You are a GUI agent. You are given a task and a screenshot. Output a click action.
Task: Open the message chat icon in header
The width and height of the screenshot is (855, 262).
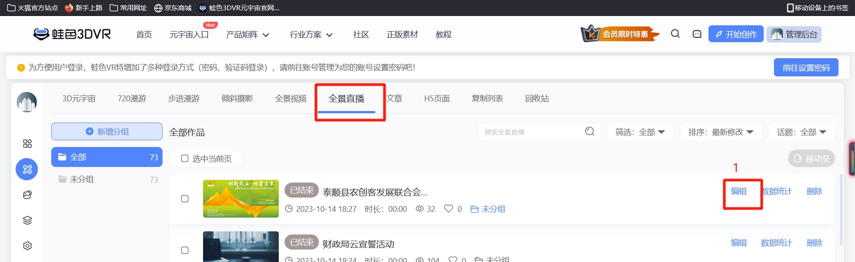697,34
